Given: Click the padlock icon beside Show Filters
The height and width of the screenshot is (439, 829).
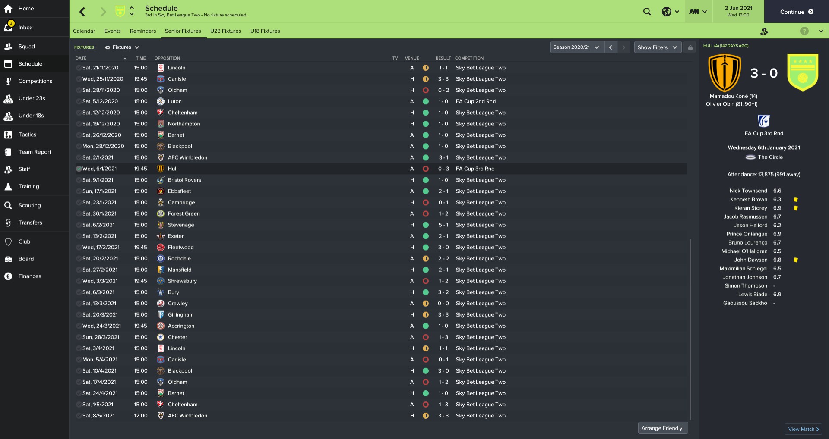Looking at the screenshot, I should [690, 47].
